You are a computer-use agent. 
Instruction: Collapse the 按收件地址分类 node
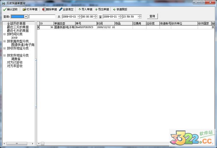pyautogui.click(x=4, y=48)
